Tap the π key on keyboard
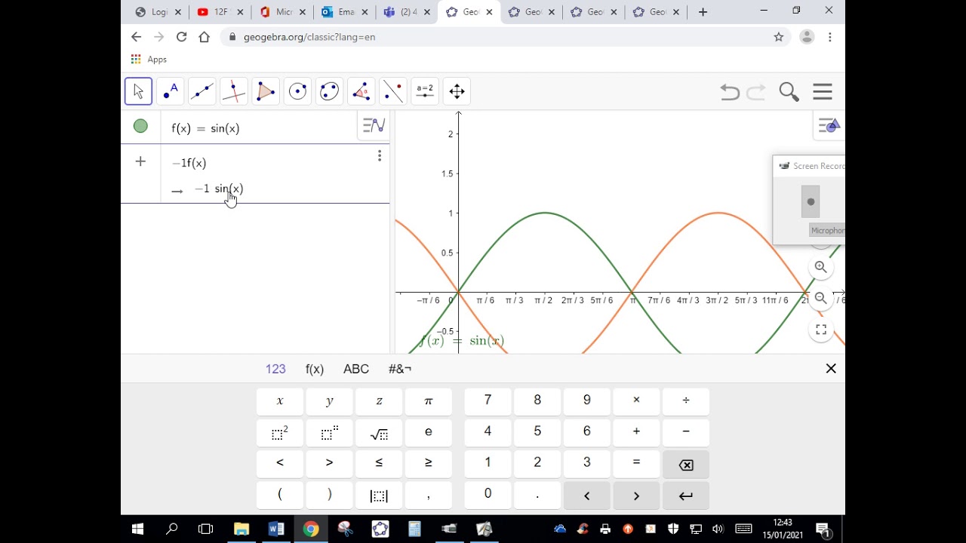The height and width of the screenshot is (543, 966). pyautogui.click(x=429, y=401)
